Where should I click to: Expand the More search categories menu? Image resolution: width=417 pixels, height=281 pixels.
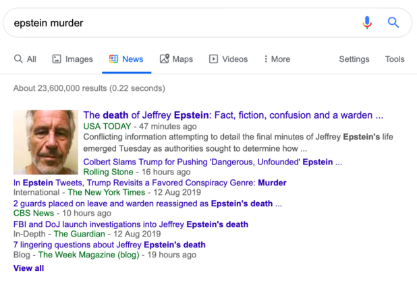pos(277,59)
